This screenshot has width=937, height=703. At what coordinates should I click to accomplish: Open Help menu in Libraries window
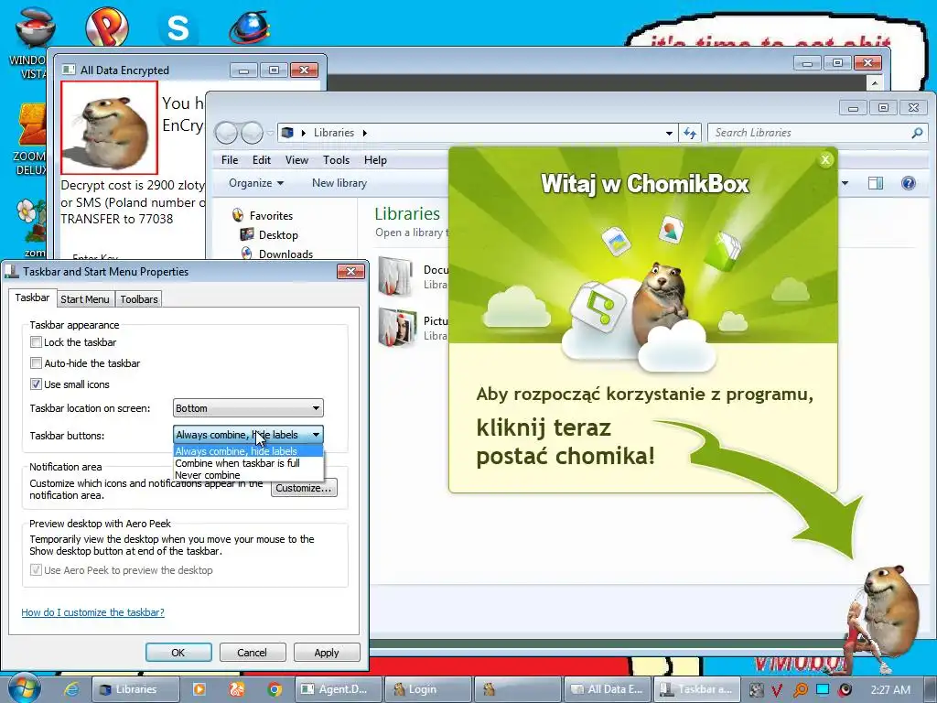click(375, 159)
